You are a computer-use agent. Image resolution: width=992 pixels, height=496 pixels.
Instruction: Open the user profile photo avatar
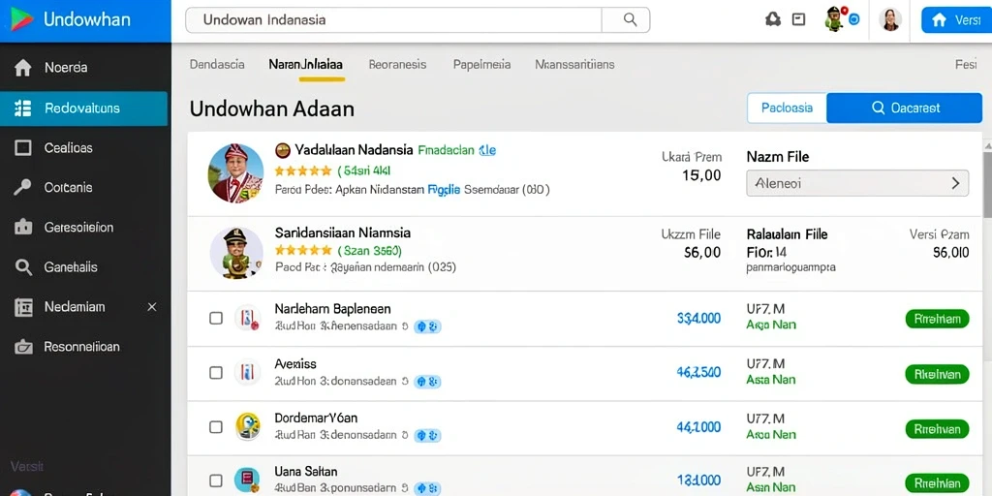[x=890, y=19]
